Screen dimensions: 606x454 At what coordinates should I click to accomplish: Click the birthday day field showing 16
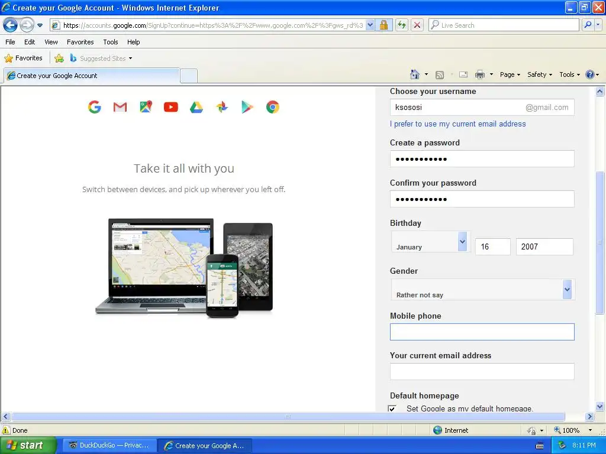(x=493, y=247)
